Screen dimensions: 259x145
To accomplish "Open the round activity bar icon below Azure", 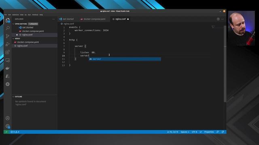I will (8, 84).
